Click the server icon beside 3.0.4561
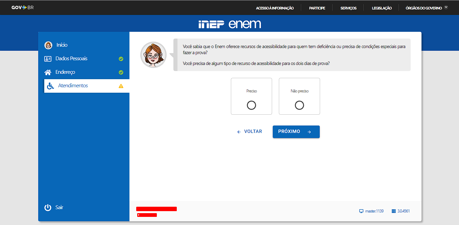This screenshot has height=225, width=459. [393, 211]
